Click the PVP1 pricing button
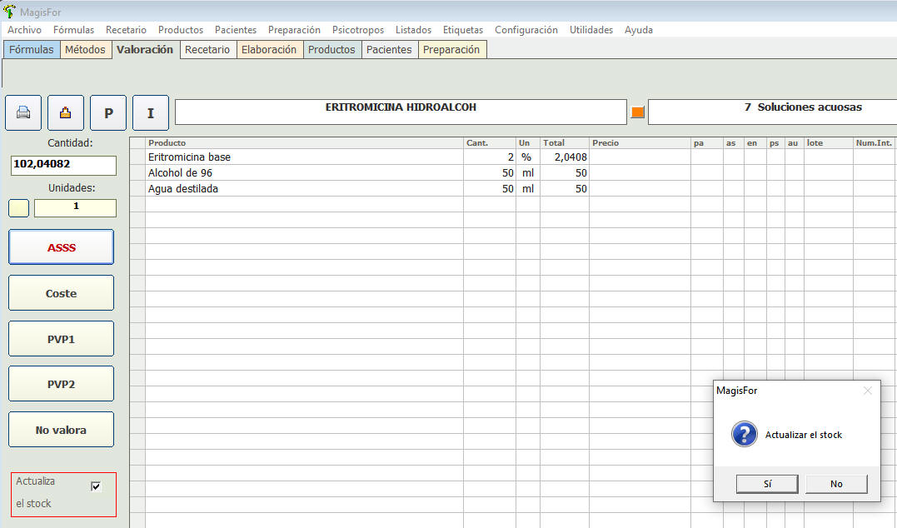Viewport: 897px width, 528px height. 61,339
